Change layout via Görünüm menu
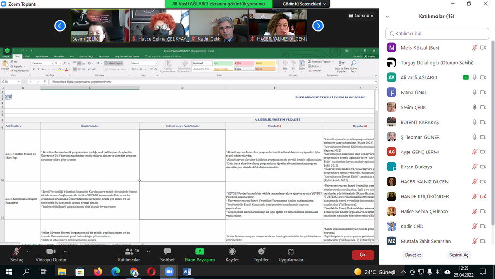This screenshot has height=279, width=495. (x=361, y=15)
